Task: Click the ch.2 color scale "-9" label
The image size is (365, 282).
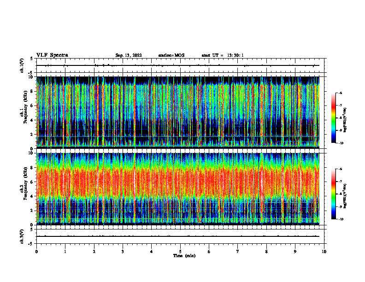Action: click(x=341, y=206)
